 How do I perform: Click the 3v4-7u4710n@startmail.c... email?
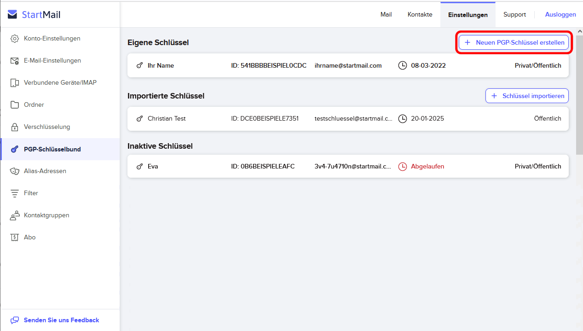353,167
